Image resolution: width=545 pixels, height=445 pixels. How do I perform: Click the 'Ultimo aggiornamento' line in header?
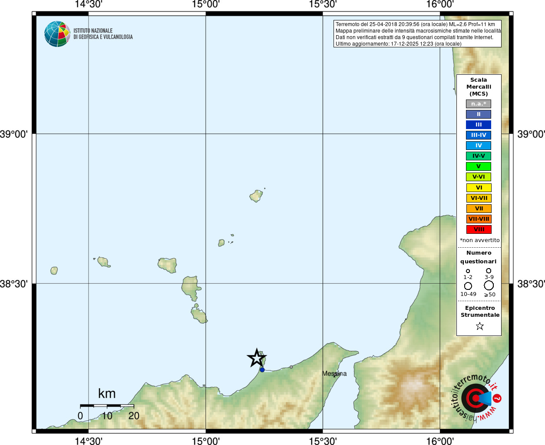tap(398, 44)
